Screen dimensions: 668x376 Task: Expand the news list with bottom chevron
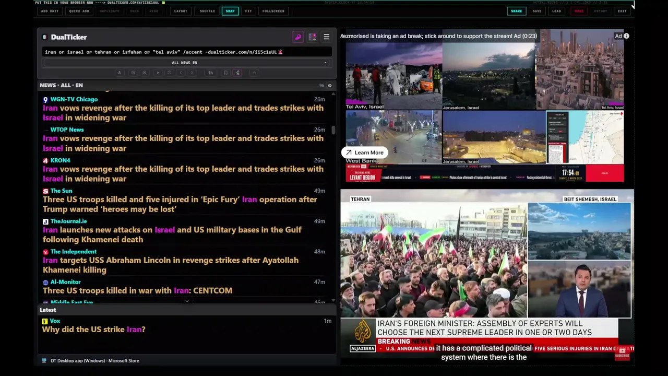[187, 301]
